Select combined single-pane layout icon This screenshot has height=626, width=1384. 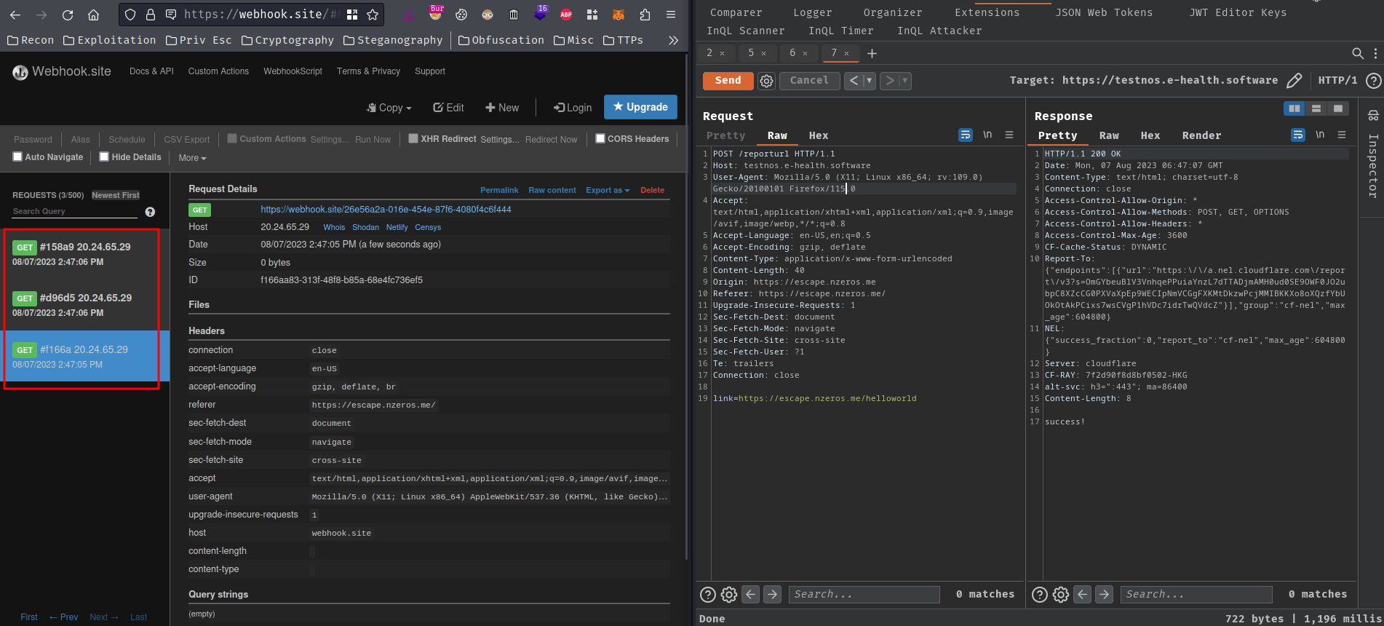point(1338,108)
